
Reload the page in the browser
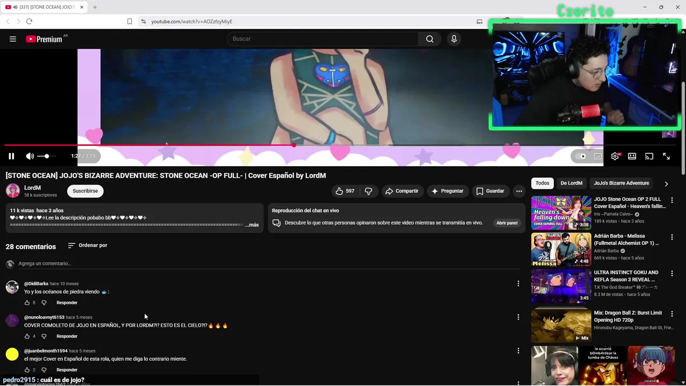tap(29, 21)
